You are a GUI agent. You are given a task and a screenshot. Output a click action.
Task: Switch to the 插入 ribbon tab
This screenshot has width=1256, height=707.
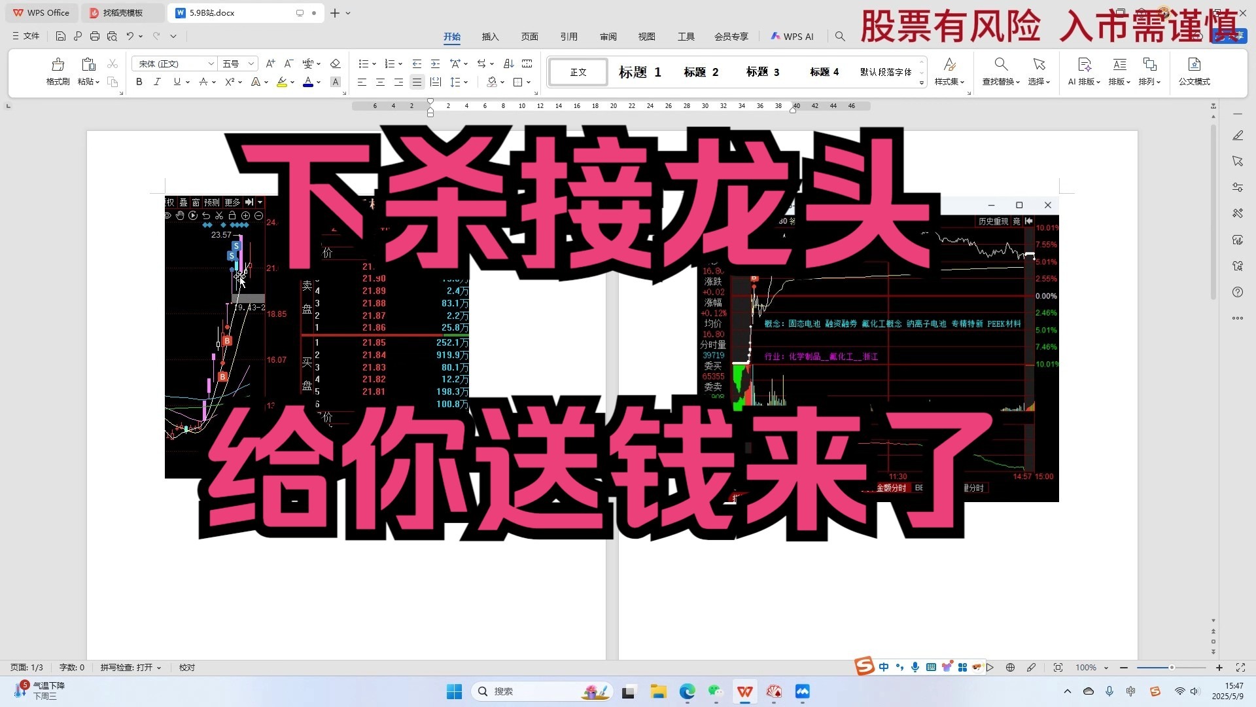pos(491,37)
